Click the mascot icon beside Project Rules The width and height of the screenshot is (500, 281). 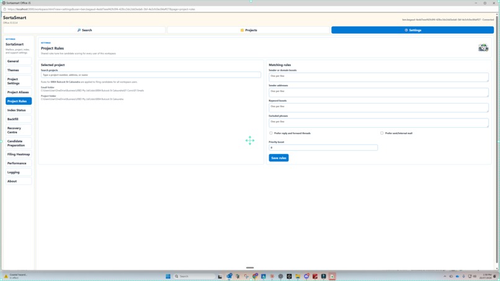click(x=483, y=48)
